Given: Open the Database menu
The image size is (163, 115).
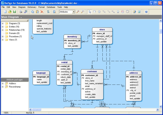Looking at the screenshot, I should (51, 7).
